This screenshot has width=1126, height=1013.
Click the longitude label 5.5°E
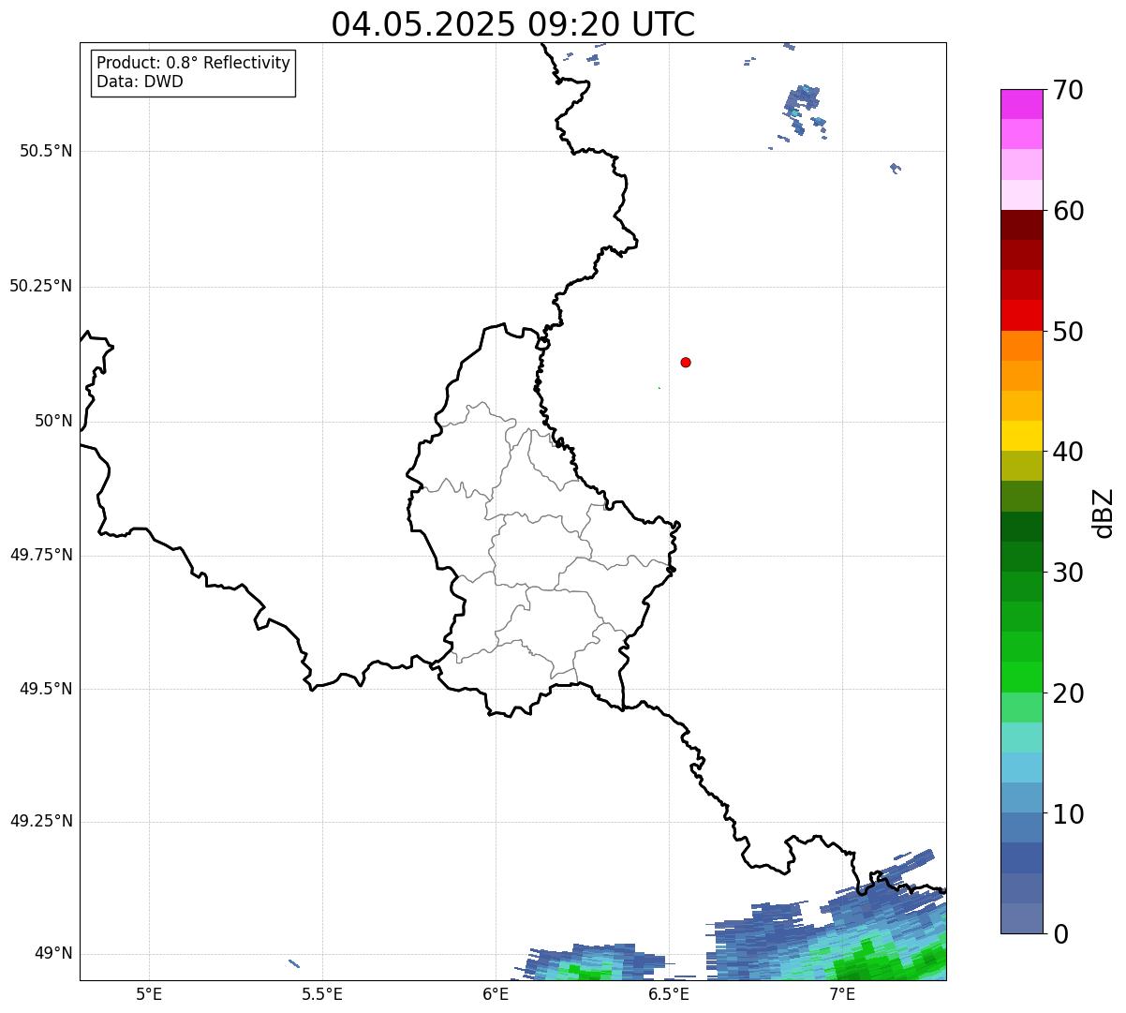(x=322, y=994)
